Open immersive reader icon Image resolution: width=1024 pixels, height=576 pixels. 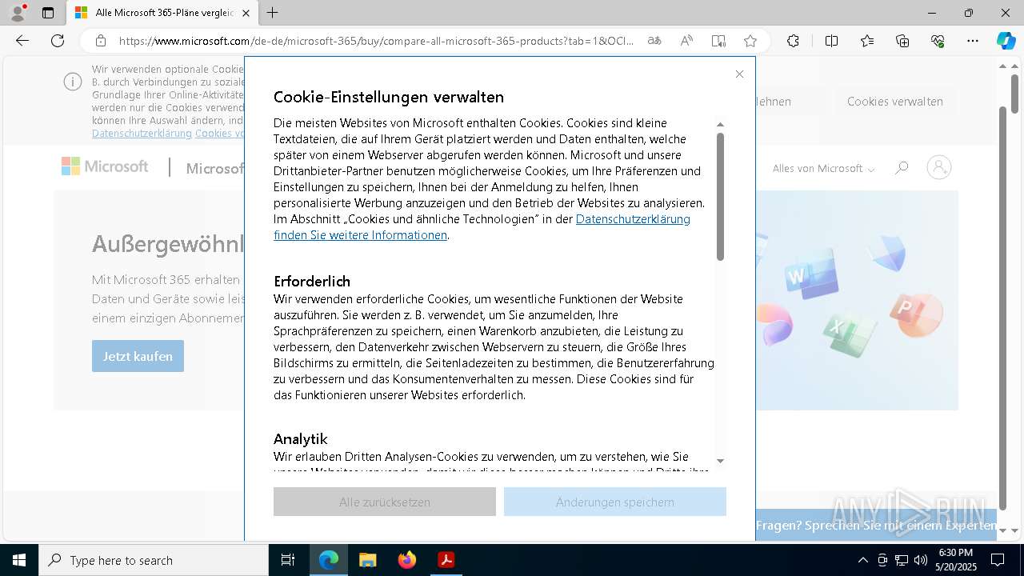718,41
